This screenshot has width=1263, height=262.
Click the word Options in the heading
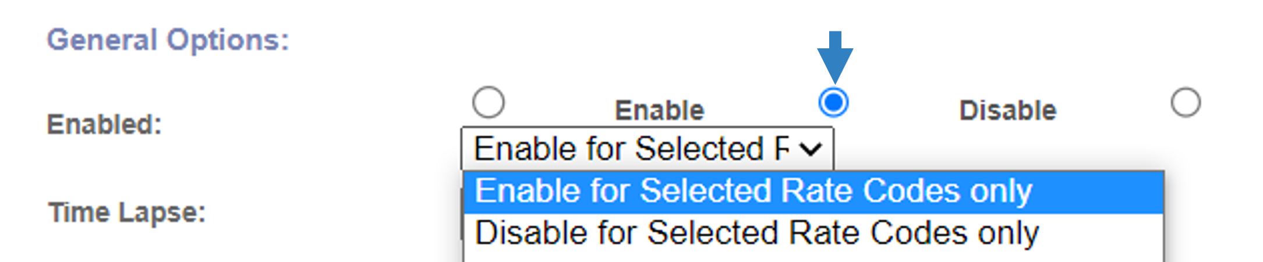[228, 40]
